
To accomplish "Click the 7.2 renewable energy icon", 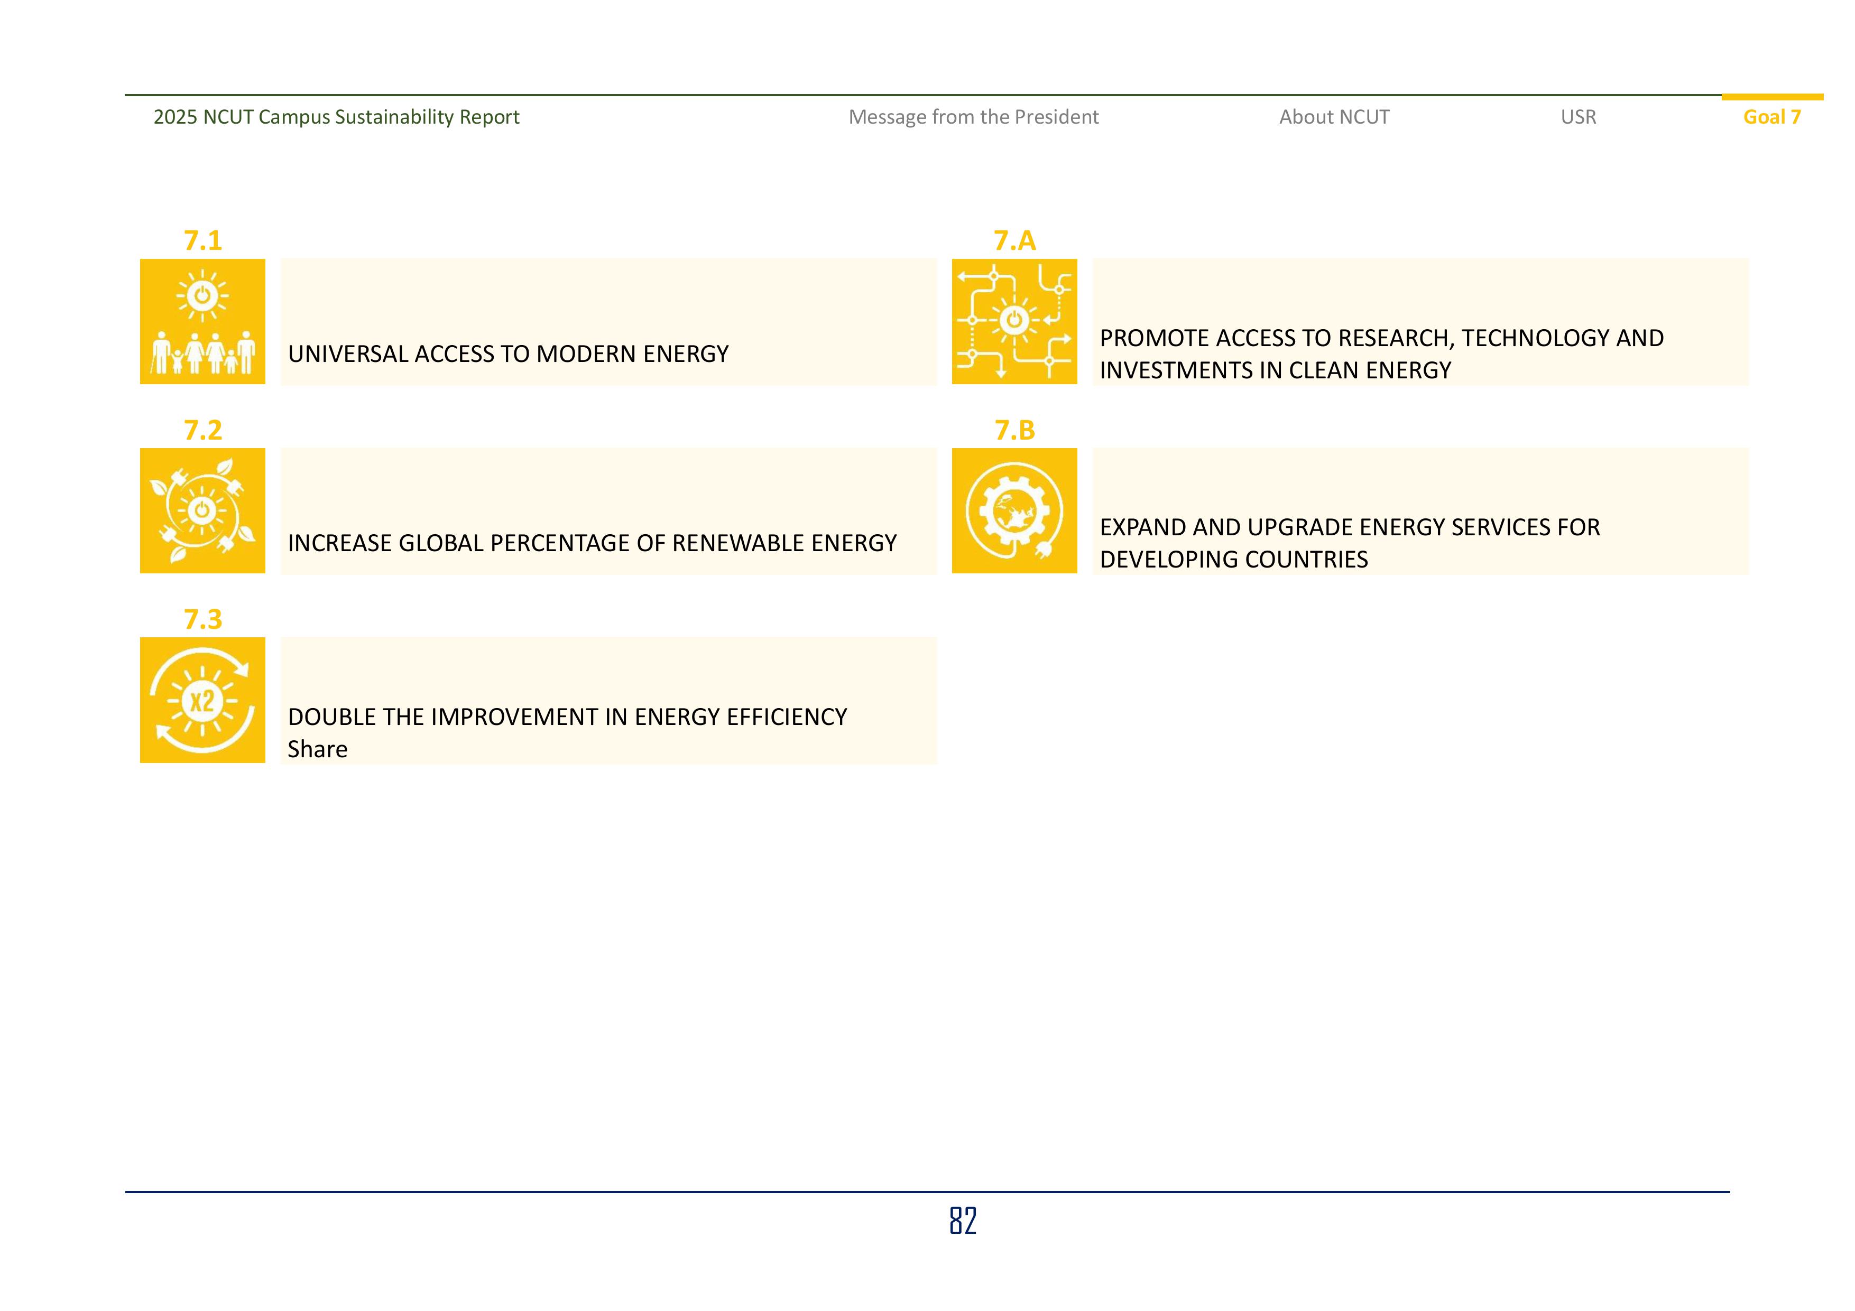I will click(202, 510).
